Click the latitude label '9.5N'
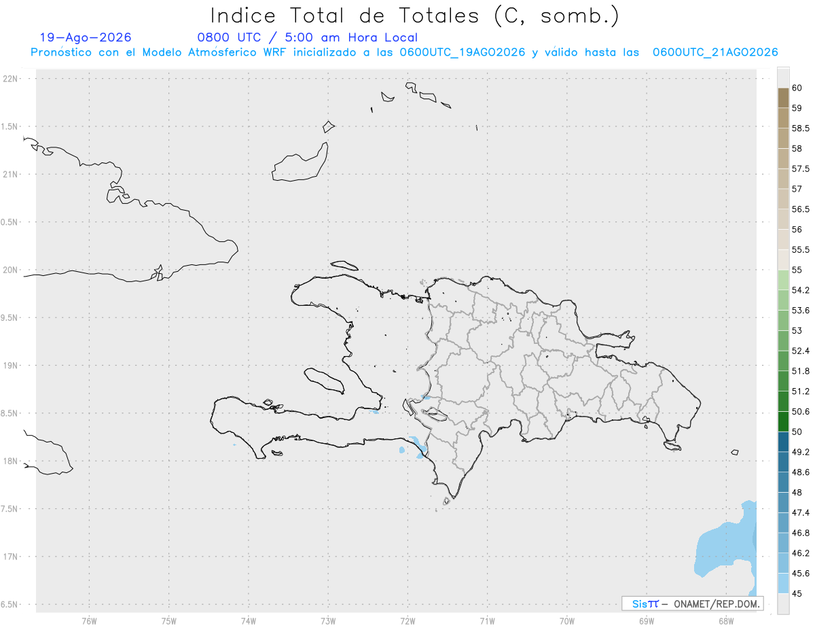815x630 pixels. click(10, 318)
